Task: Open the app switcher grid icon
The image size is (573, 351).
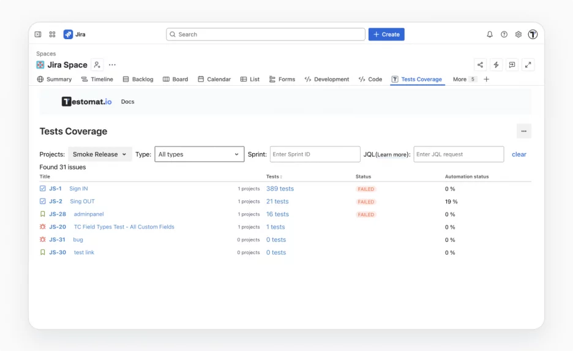Action: 52,34
